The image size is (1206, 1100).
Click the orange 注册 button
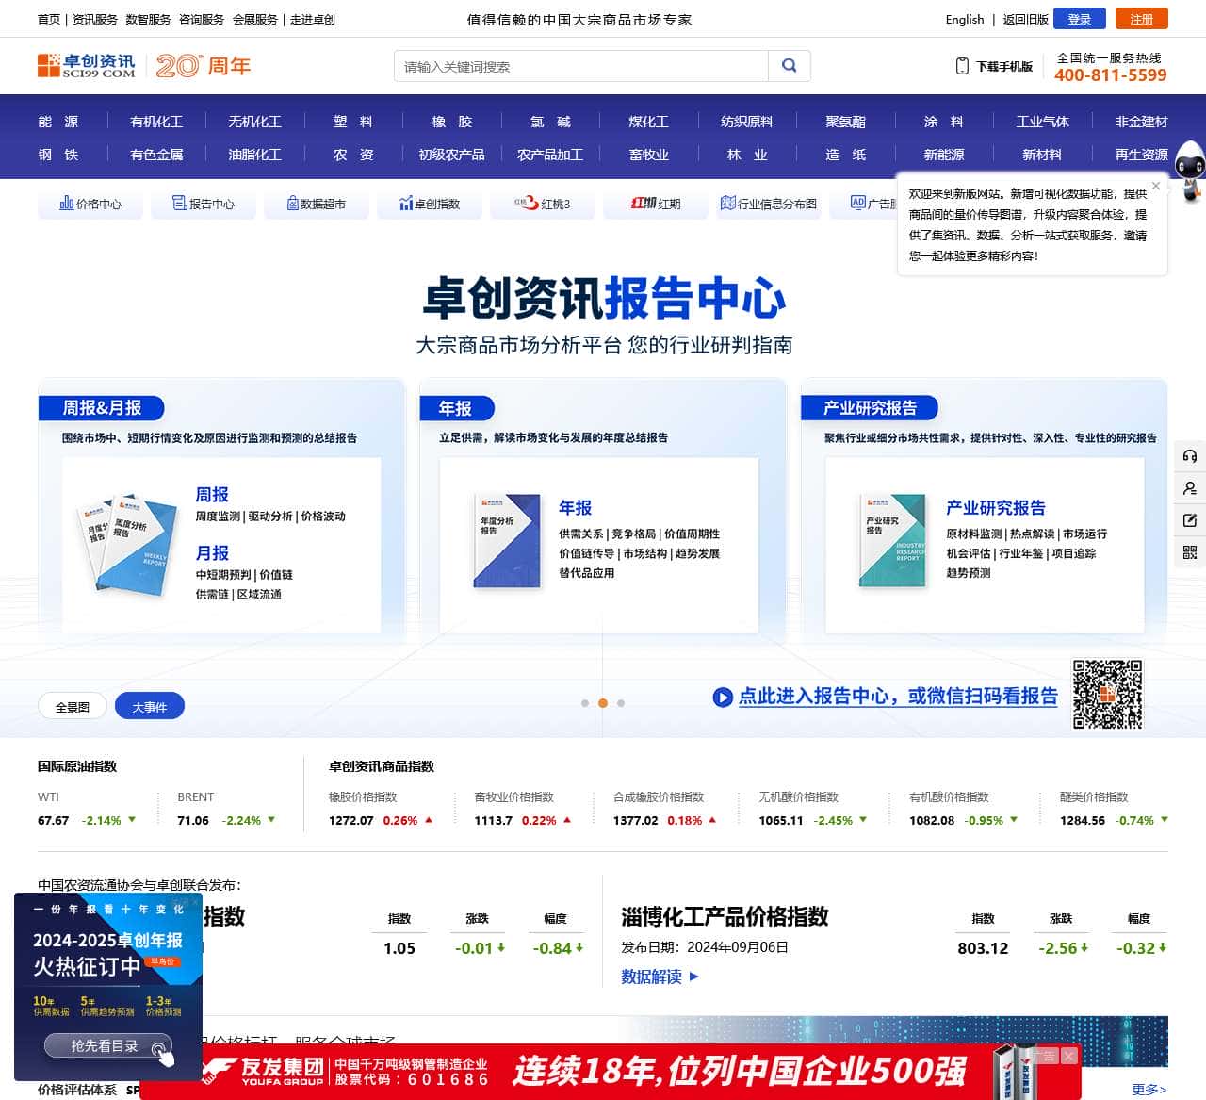1142,19
